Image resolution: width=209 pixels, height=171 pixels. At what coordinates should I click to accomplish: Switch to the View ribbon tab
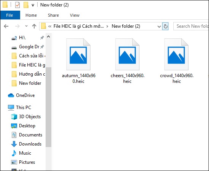74,15
